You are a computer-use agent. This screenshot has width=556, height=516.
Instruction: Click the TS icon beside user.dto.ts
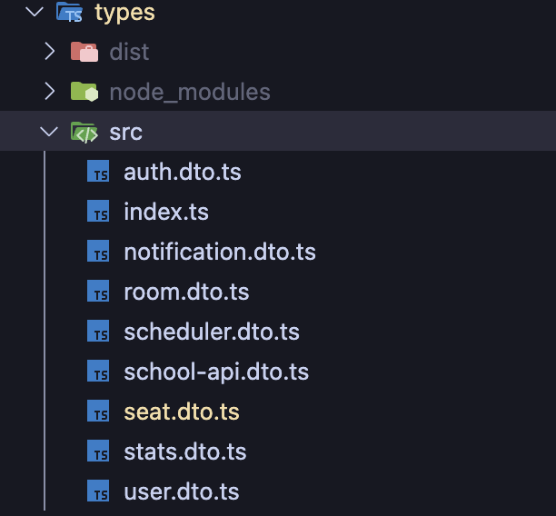pyautogui.click(x=98, y=491)
